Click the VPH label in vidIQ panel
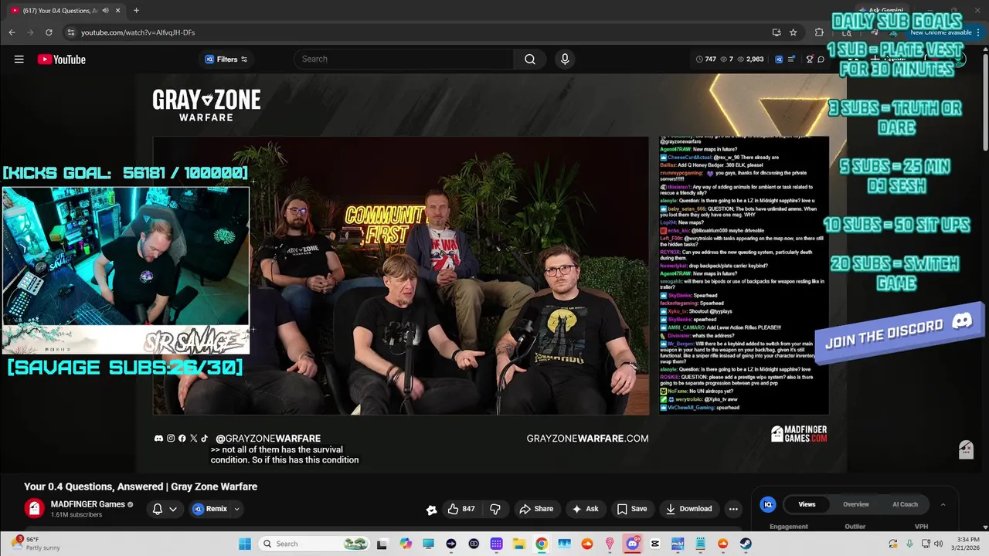This screenshot has width=989, height=556. [x=921, y=527]
